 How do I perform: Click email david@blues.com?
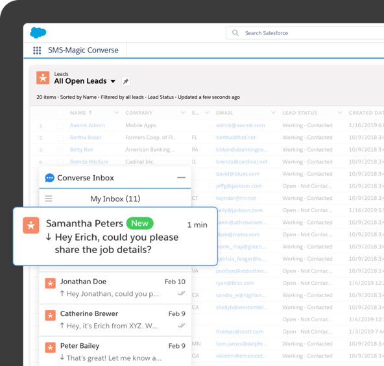[x=237, y=174]
